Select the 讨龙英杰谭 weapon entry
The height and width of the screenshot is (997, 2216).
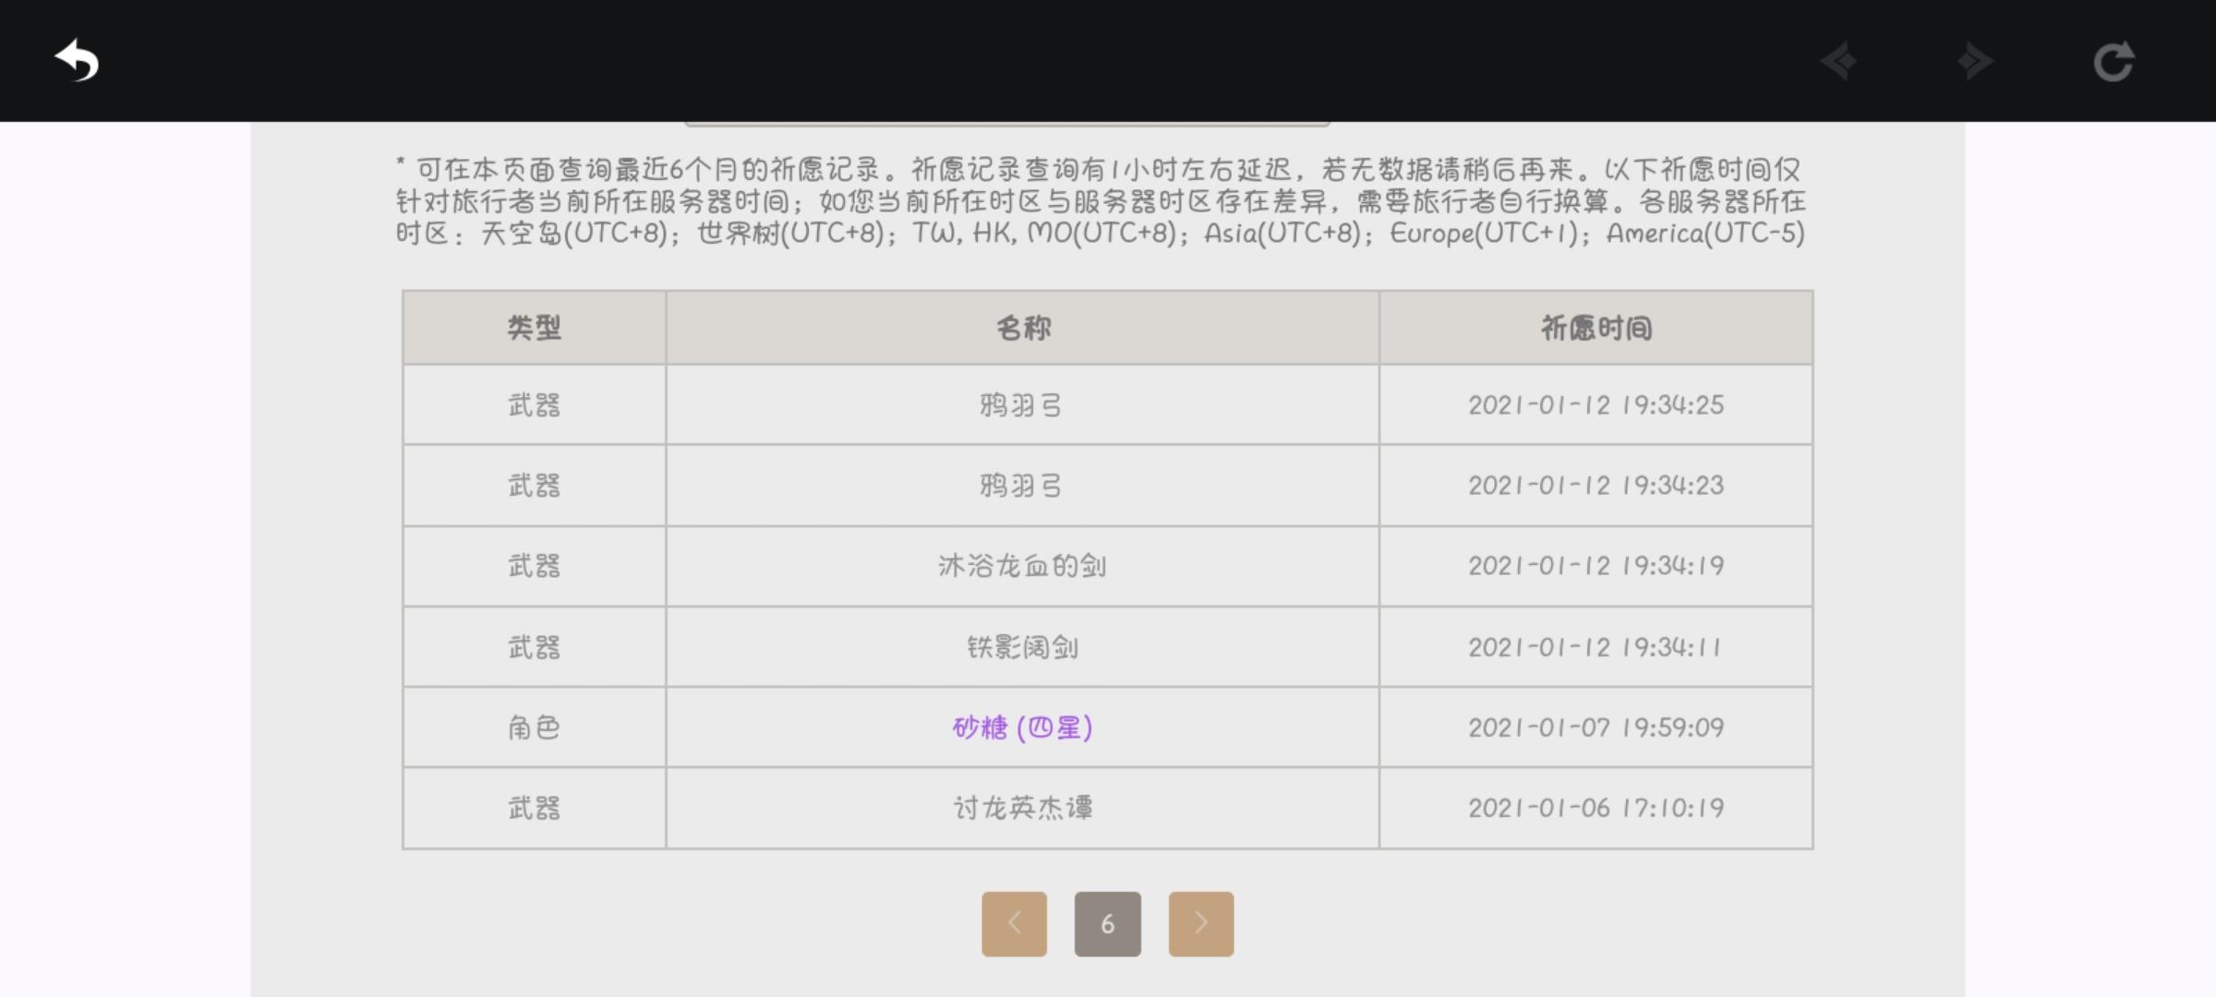pyautogui.click(x=1022, y=808)
